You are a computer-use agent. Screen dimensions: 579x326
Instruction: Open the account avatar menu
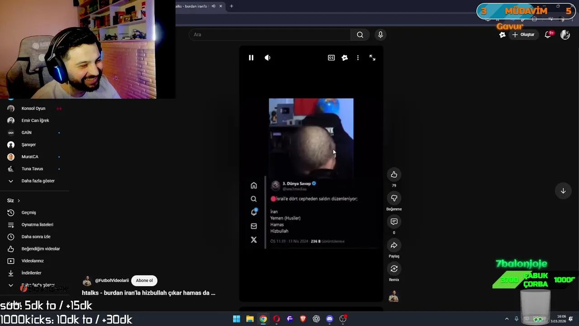[x=565, y=34]
